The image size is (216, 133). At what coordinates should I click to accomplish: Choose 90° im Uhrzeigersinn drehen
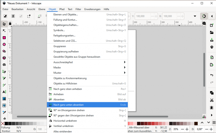click(87, 110)
